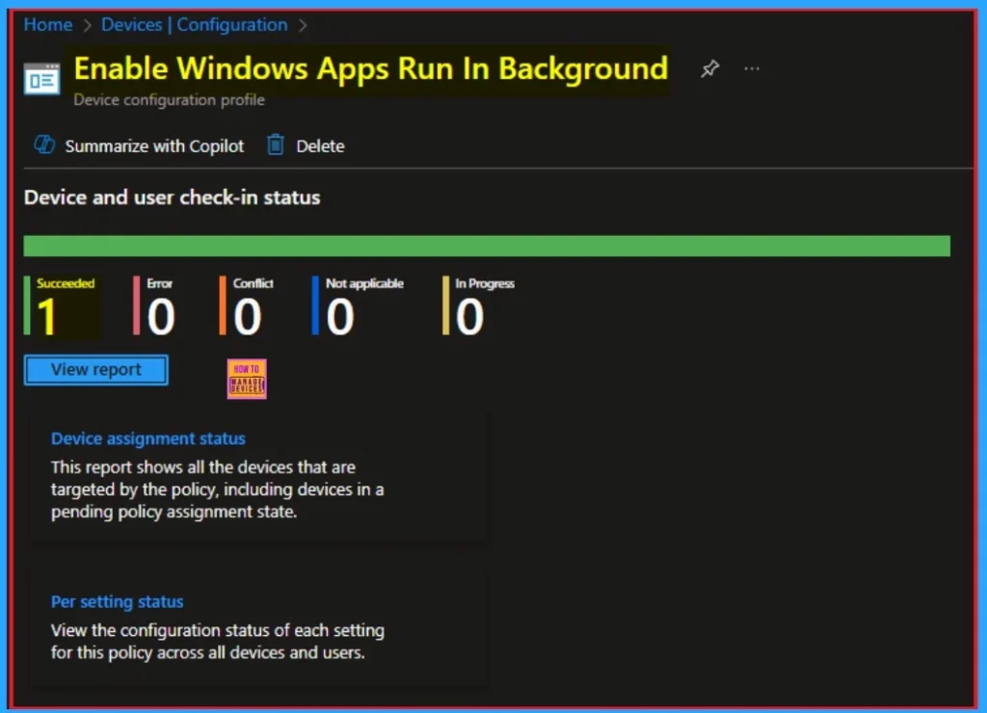The width and height of the screenshot is (987, 713).
Task: Select the In Progress count value
Action: click(469, 317)
